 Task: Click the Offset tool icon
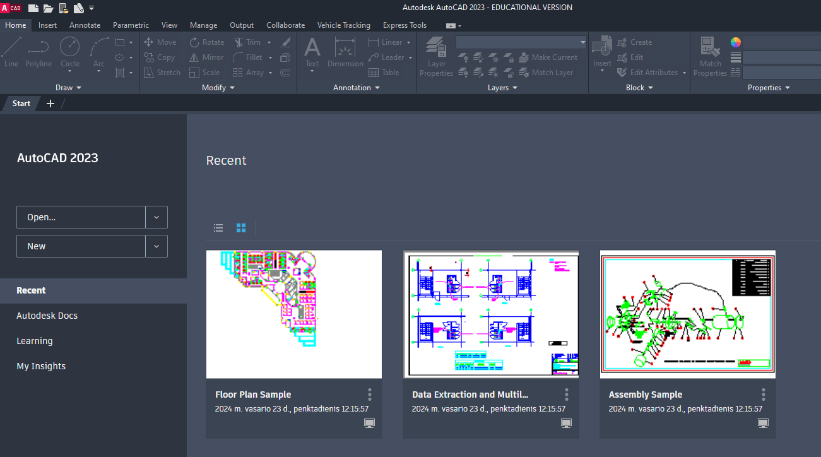pos(285,73)
